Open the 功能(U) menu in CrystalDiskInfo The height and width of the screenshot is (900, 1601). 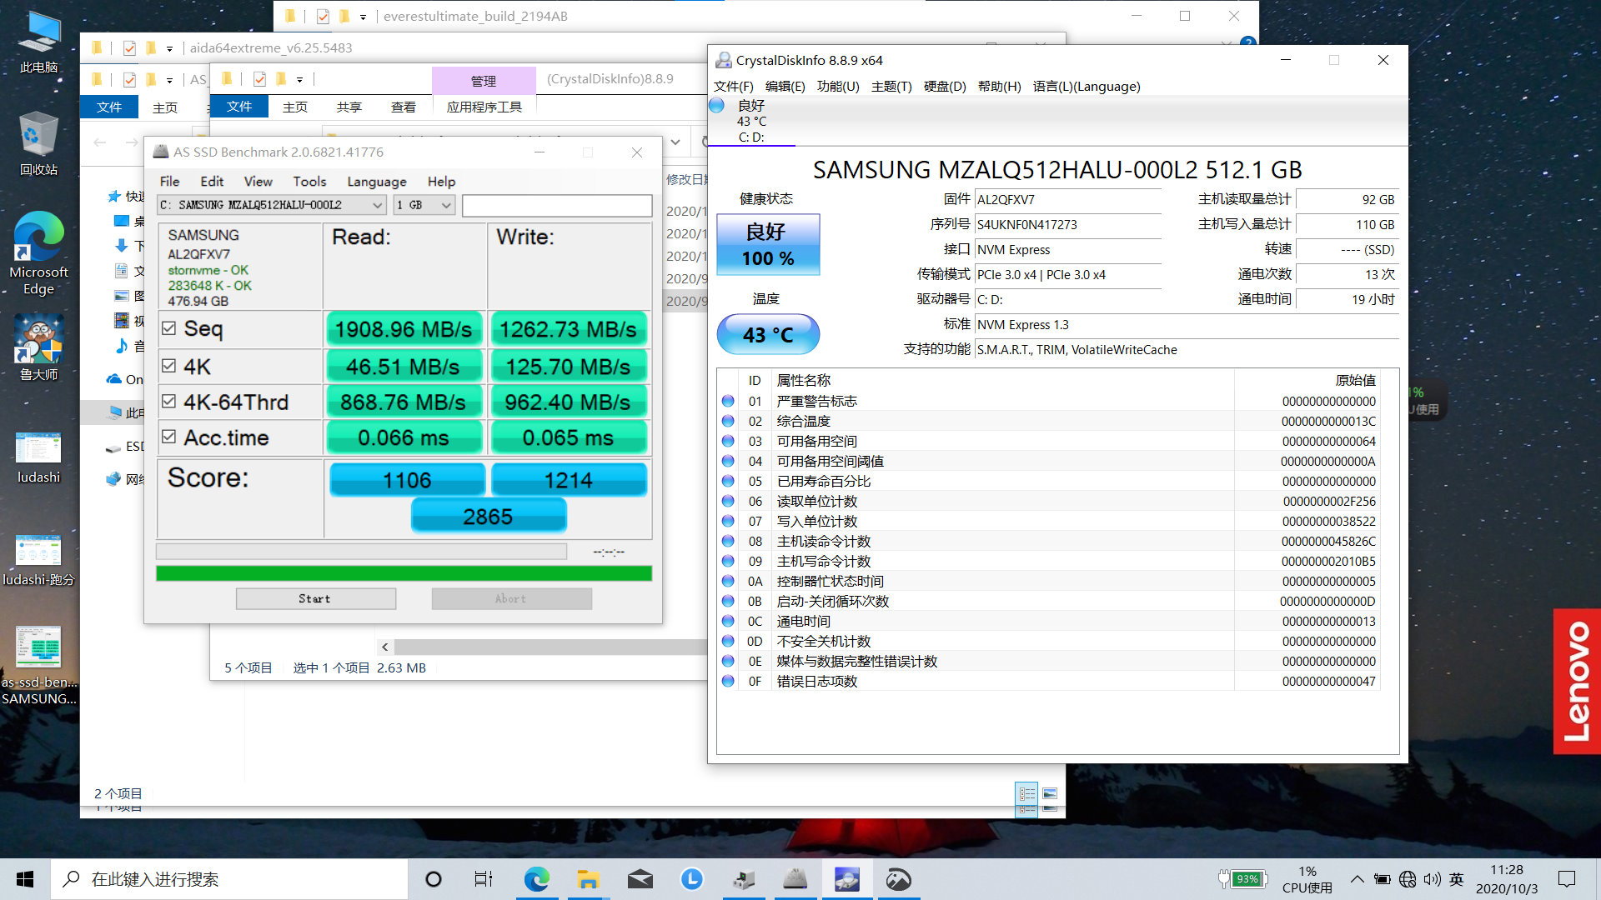coord(837,87)
